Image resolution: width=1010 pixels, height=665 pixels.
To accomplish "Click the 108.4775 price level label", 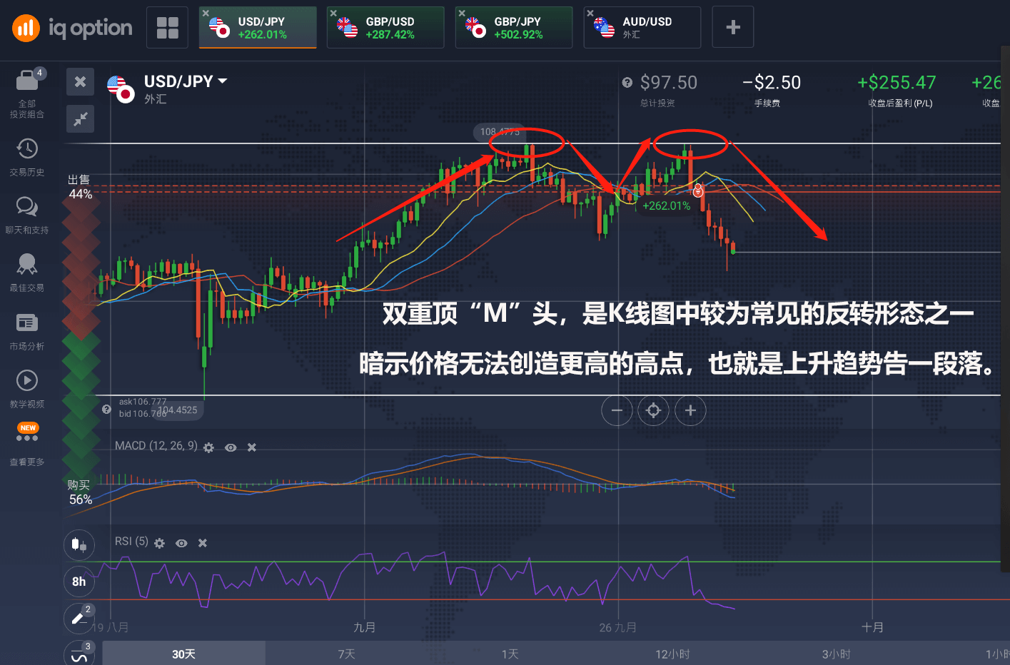I will [500, 132].
